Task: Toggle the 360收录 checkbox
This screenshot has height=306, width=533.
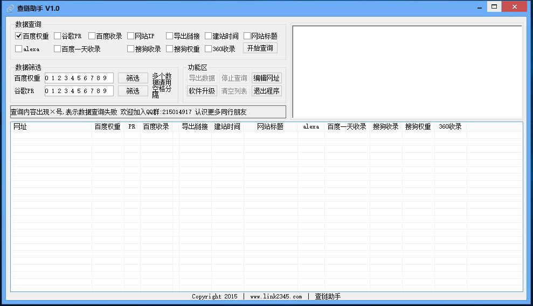Action: (209, 49)
